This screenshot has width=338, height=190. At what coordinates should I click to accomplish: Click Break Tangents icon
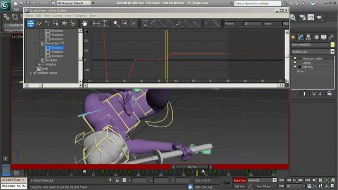click(208, 23)
